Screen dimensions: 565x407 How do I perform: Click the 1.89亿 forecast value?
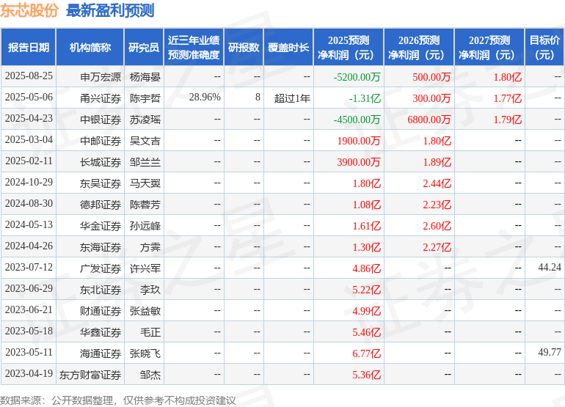[437, 162]
